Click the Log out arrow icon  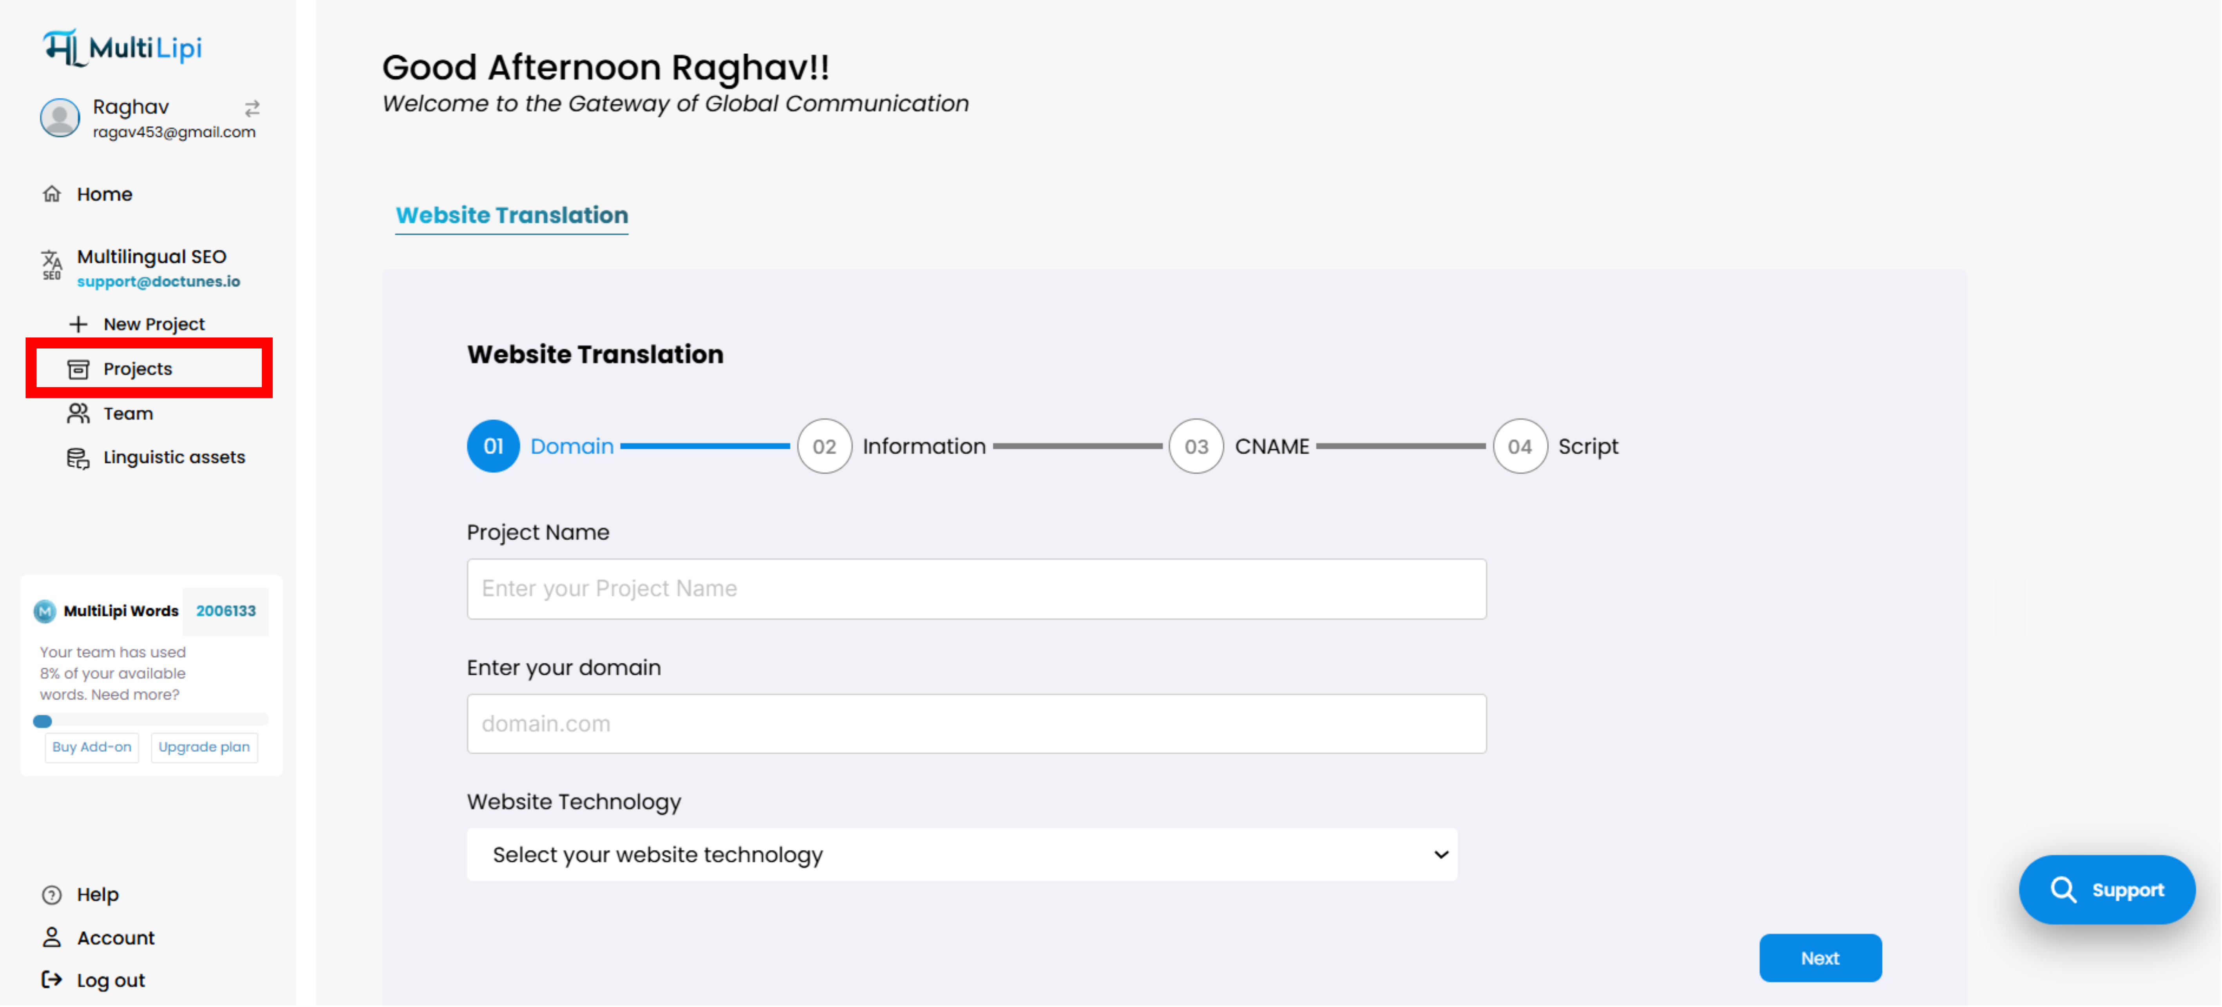52,980
